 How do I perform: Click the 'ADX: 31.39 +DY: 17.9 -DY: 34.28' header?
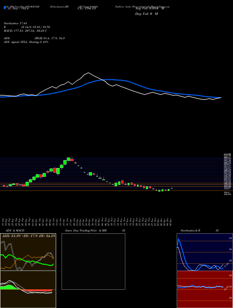pos(28,236)
